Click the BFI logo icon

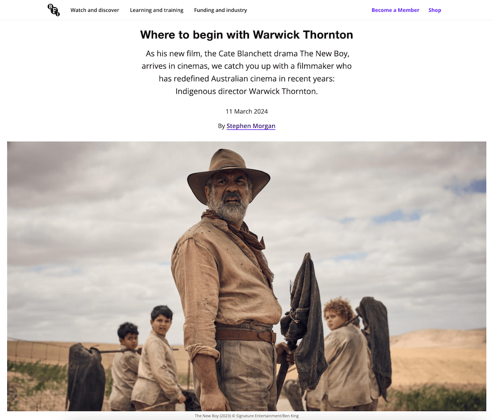(x=53, y=10)
